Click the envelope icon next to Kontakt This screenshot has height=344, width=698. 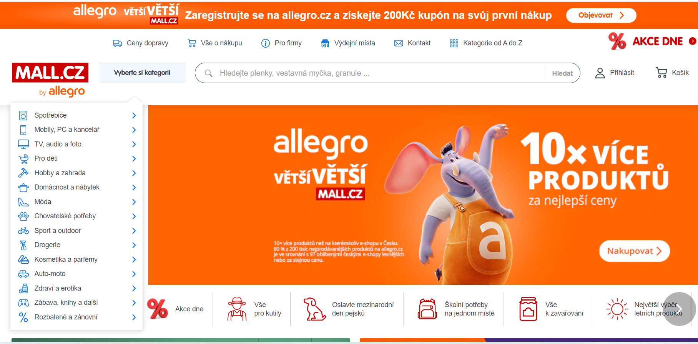coord(399,43)
